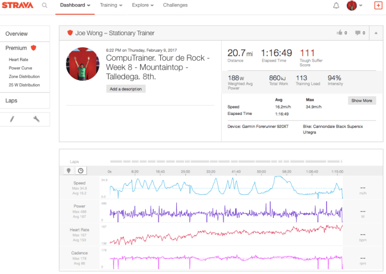Click the pencil edit icon
Image resolution: width=386 pixels, height=274 pixels.
[12, 119]
